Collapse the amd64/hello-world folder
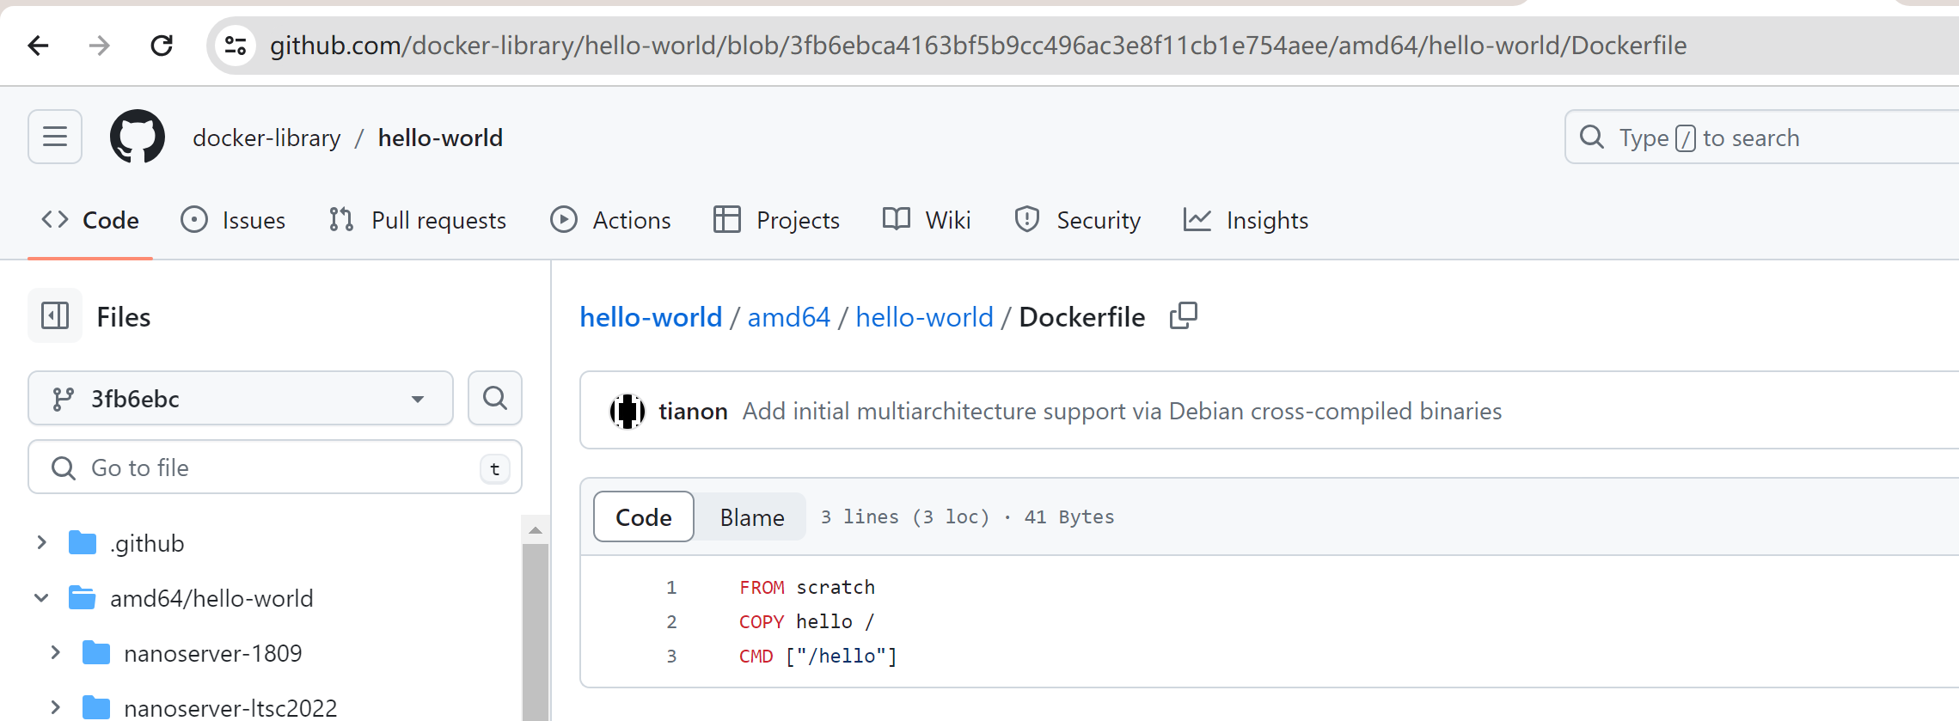Screen dimensions: 1959x721 tap(41, 598)
